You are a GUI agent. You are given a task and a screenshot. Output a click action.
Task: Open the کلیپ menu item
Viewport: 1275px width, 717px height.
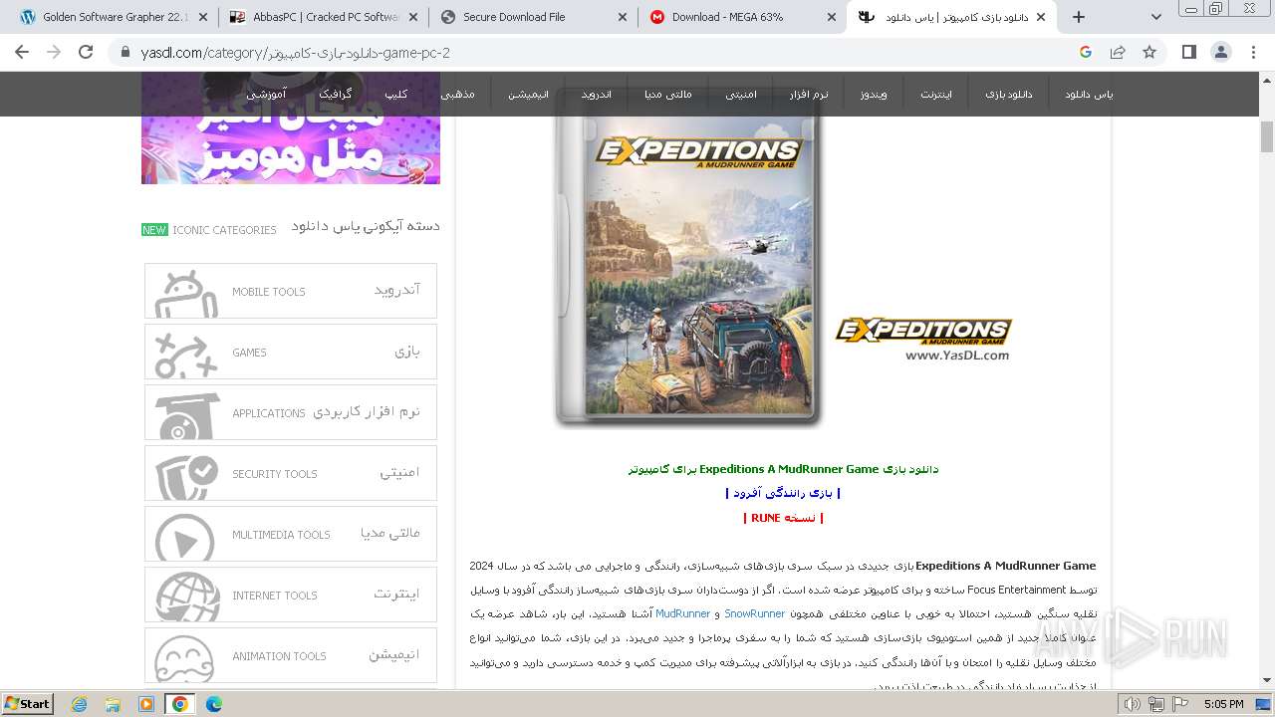396,94
